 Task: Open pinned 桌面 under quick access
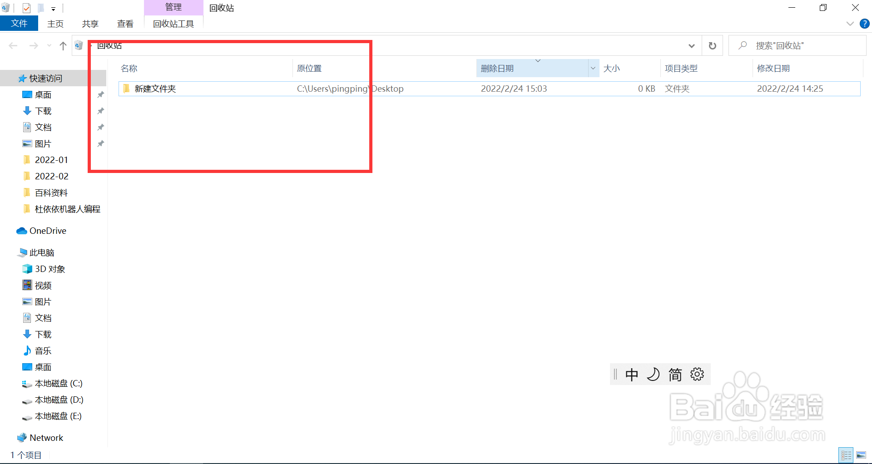click(43, 94)
